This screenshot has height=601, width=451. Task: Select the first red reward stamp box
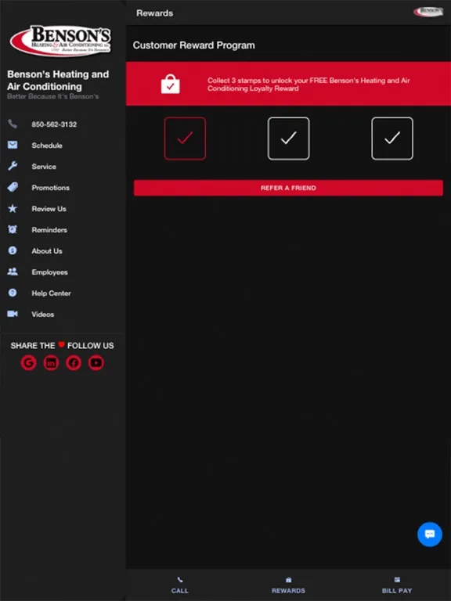[185, 139]
